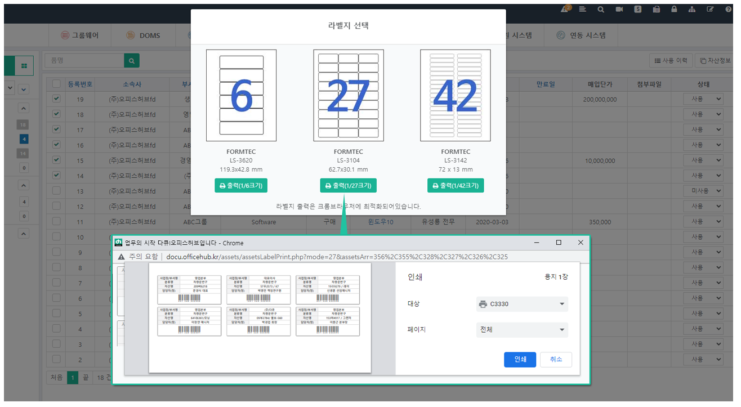Sort by the 등록번호 column header
This screenshot has width=741, height=407.
tap(80, 84)
